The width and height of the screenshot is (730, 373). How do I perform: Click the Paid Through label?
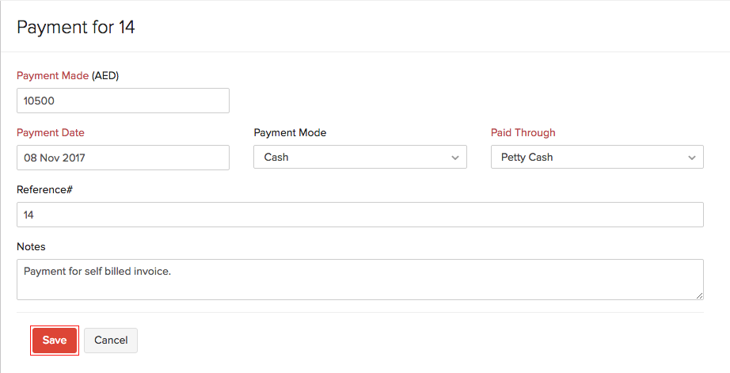click(x=523, y=133)
